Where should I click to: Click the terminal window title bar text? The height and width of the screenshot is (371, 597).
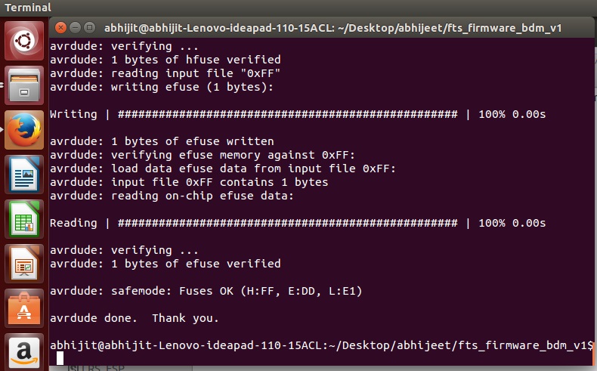333,28
